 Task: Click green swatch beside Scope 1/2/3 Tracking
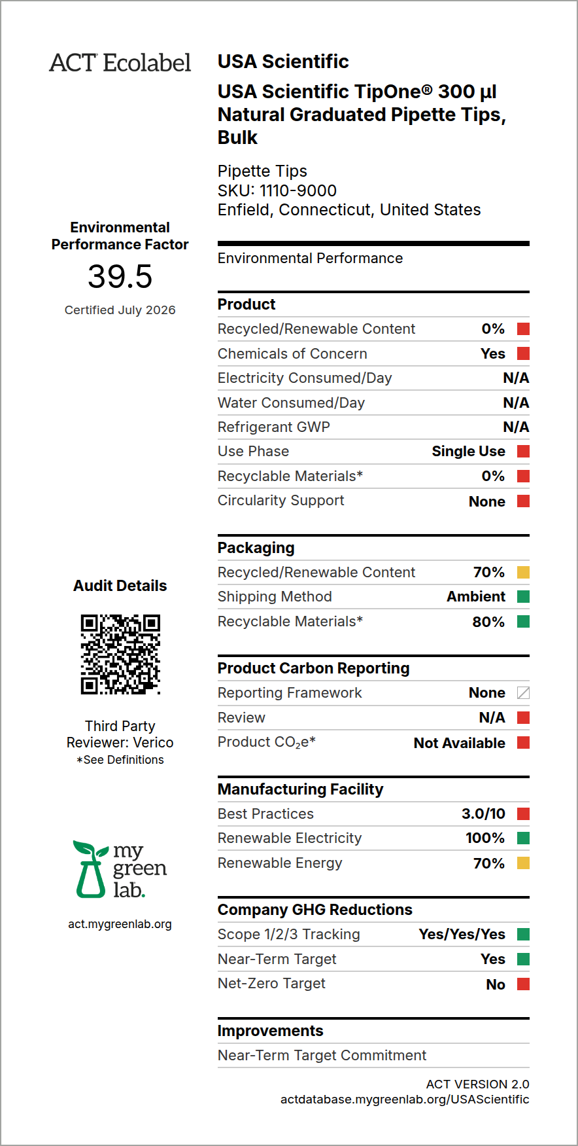click(523, 934)
